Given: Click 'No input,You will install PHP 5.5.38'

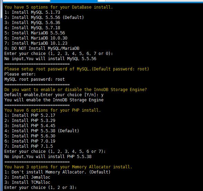Looking at the screenshot, I should pyautogui.click(x=48, y=157).
